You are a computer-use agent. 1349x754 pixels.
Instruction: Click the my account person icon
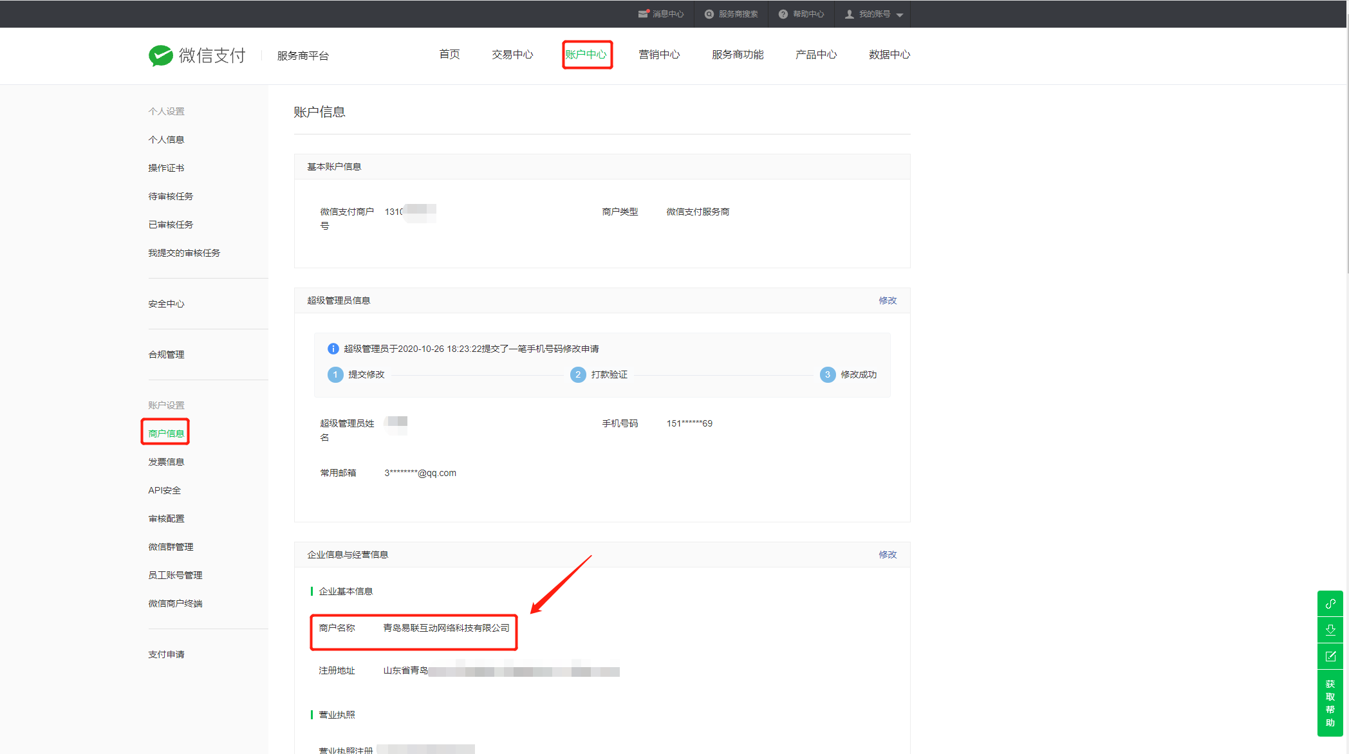[x=849, y=14]
